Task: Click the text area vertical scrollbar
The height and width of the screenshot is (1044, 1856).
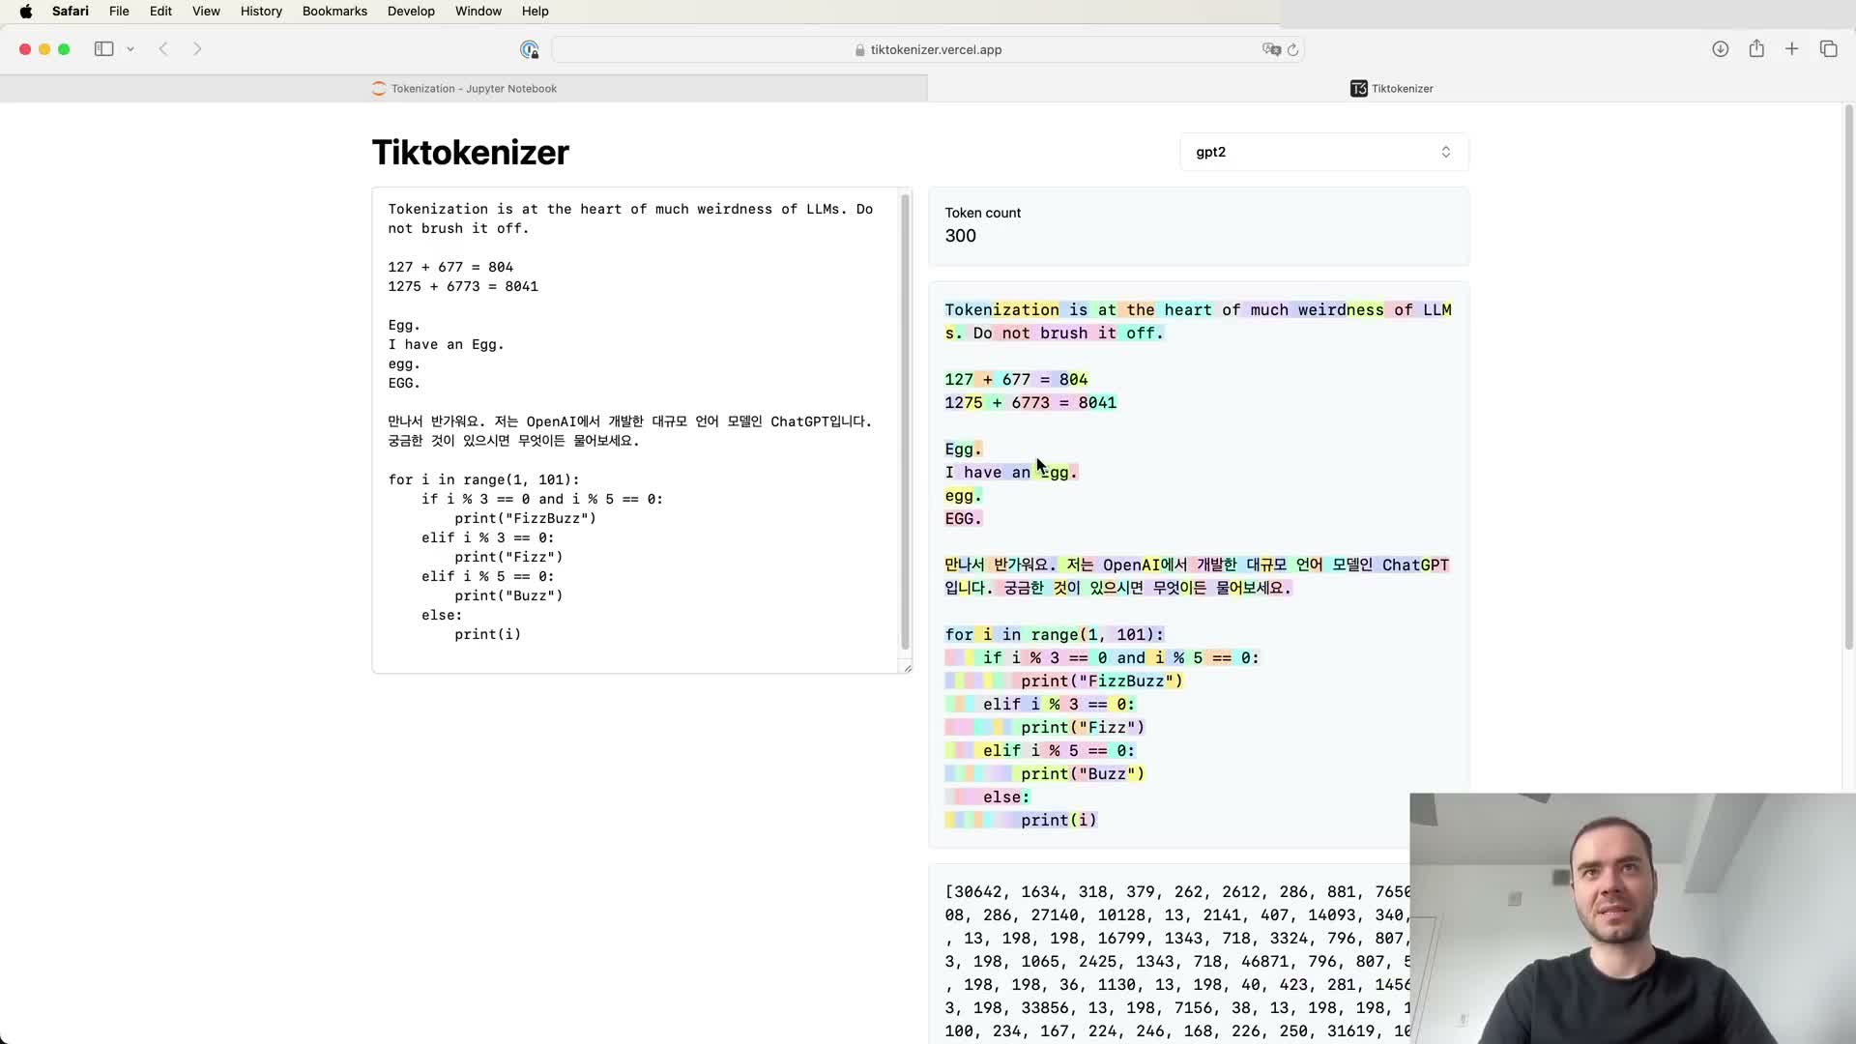Action: (x=906, y=420)
